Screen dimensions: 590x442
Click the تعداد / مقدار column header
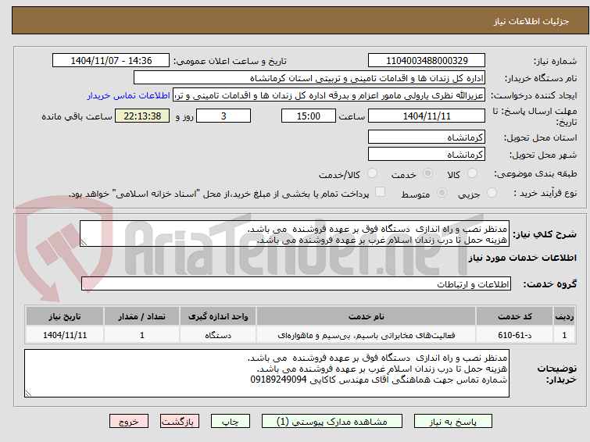(142, 316)
